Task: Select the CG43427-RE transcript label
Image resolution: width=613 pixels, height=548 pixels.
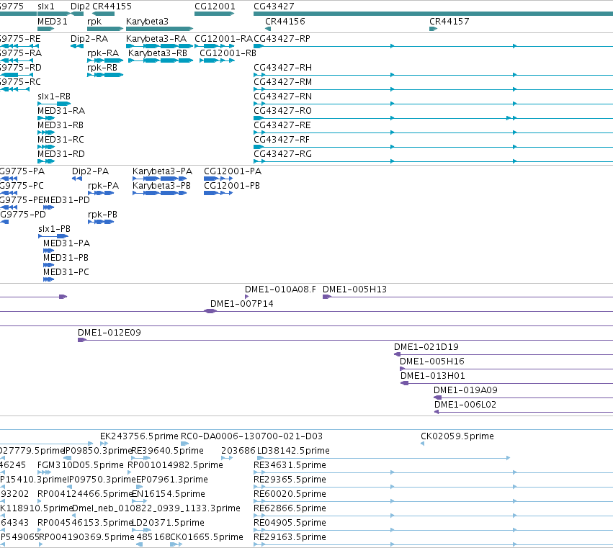Action: click(x=282, y=125)
